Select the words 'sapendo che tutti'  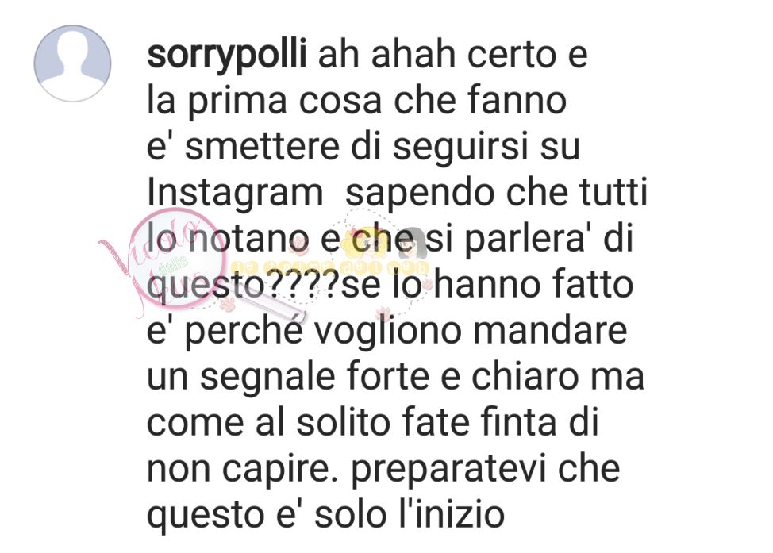[x=497, y=194]
